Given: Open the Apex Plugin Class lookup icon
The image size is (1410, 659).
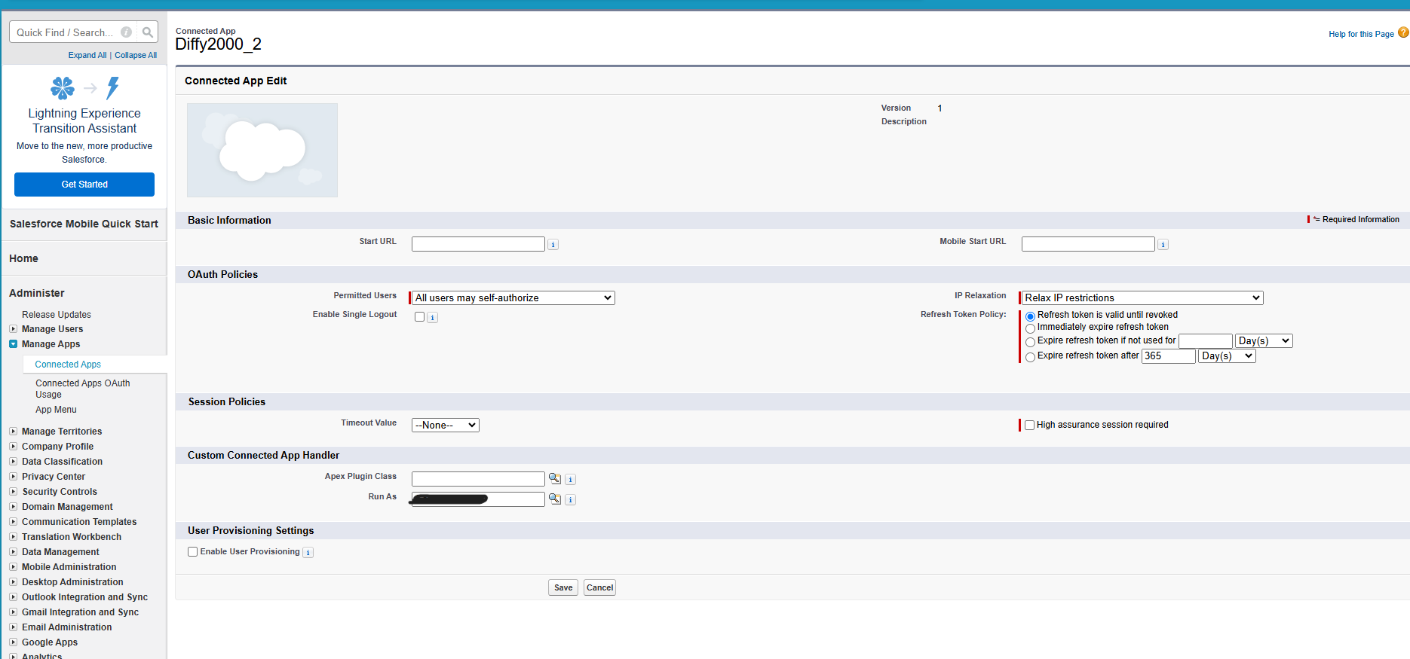Looking at the screenshot, I should pos(555,478).
